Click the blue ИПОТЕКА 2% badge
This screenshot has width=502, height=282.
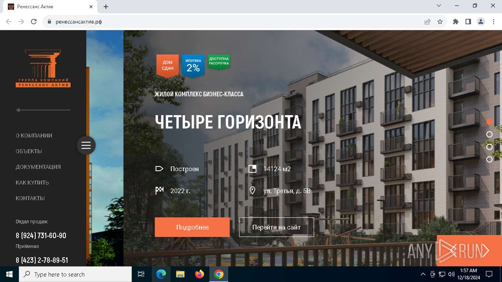coord(193,65)
